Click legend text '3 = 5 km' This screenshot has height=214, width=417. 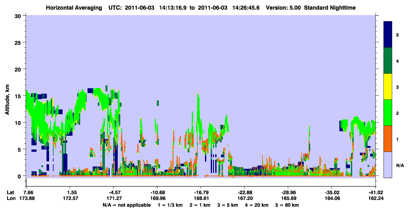[x=228, y=205]
